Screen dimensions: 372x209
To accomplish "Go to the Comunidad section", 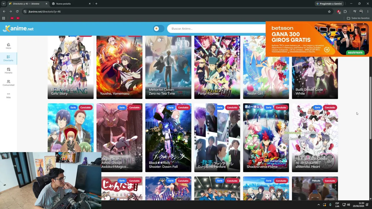I will coord(8,83).
